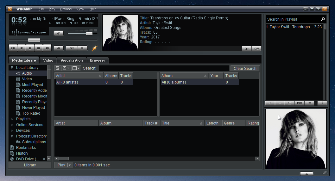This screenshot has height=181, width=335.
Task: Click the add (+) button in playlist
Action: pos(270,103)
